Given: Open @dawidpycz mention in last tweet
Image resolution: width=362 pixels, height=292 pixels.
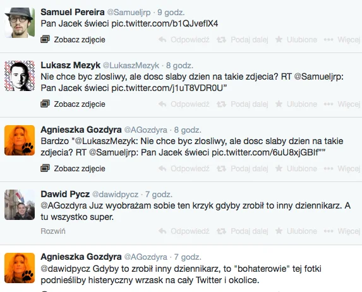Looking at the screenshot, I should [65, 269].
